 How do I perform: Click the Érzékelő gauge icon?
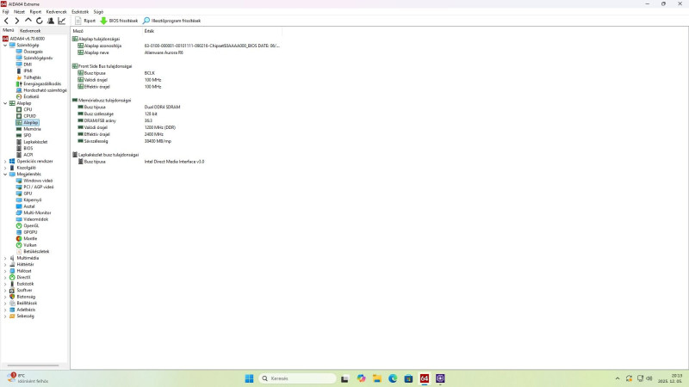point(19,96)
